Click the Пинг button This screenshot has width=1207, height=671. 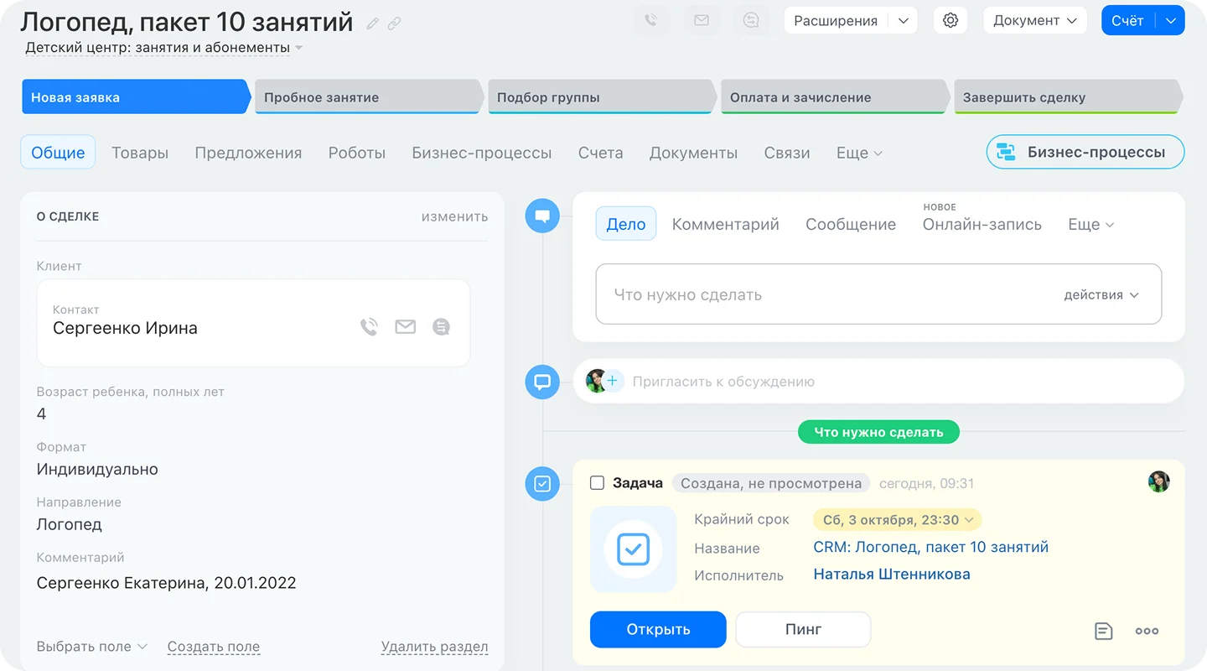[x=803, y=630]
